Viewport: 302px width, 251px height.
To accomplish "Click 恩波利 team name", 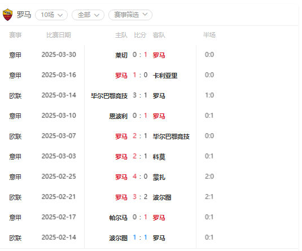I will coord(118,116).
